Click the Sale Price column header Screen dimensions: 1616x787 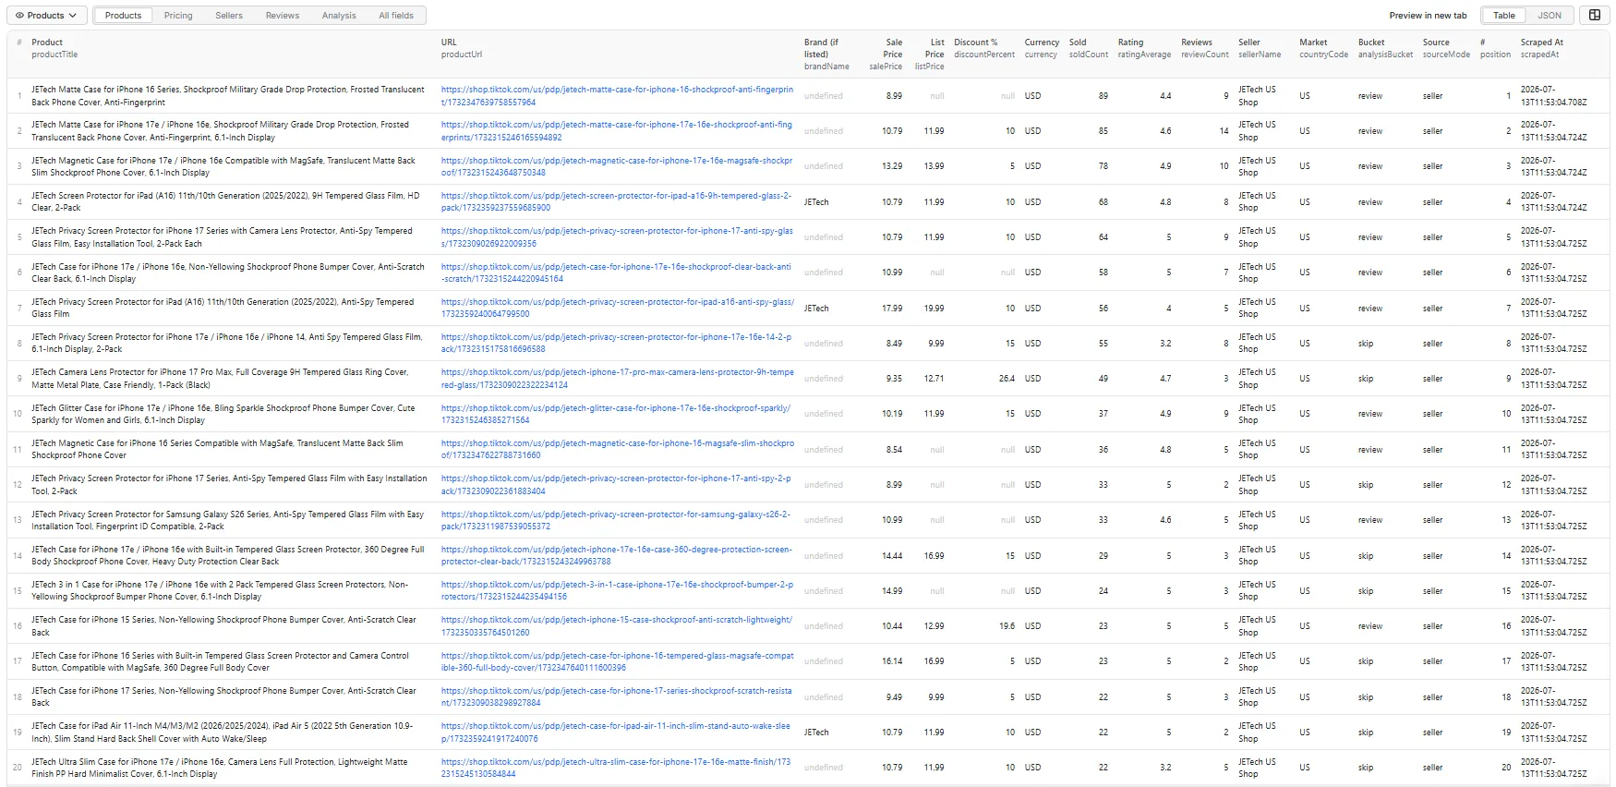pyautogui.click(x=894, y=48)
